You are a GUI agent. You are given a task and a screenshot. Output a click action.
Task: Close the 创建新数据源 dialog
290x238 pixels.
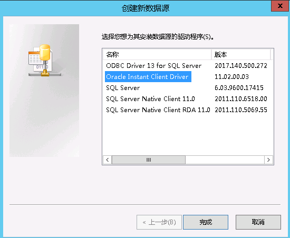point(280,6)
